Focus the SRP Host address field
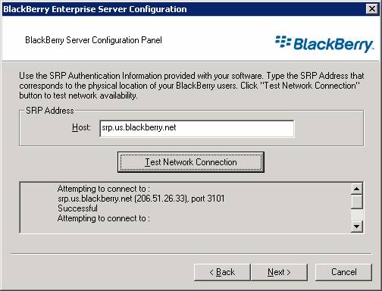The width and height of the screenshot is (382, 291). [197, 129]
